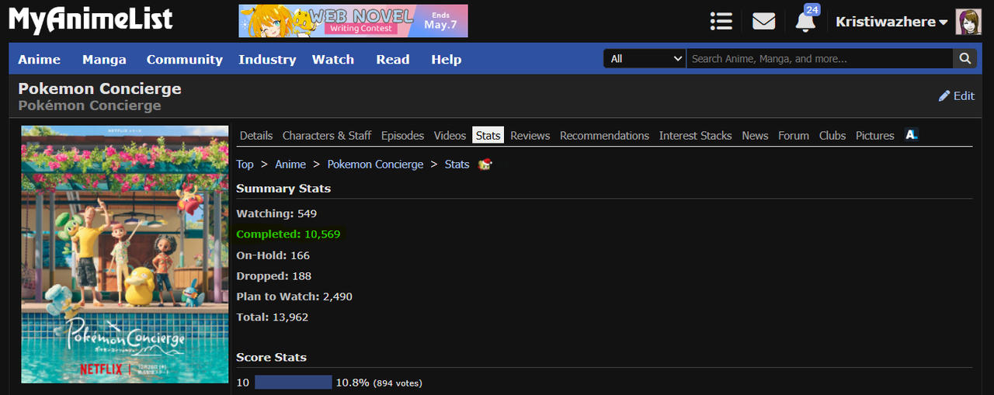
Task: Click the Dropped: 188 stat
Action: pyautogui.click(x=273, y=276)
